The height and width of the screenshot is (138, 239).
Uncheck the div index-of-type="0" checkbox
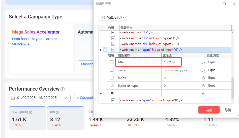[113, 44]
